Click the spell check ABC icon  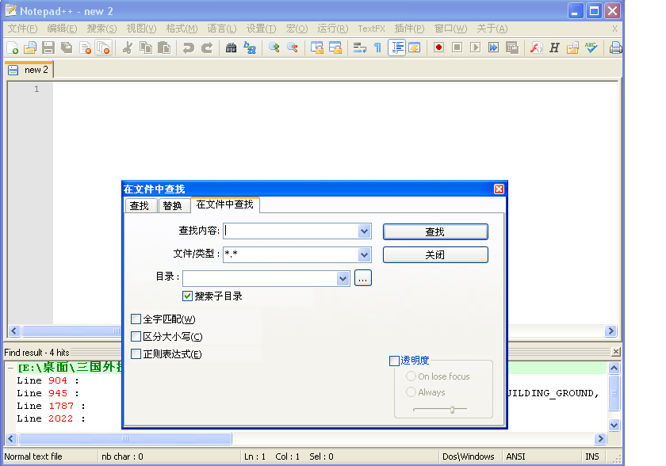click(591, 48)
